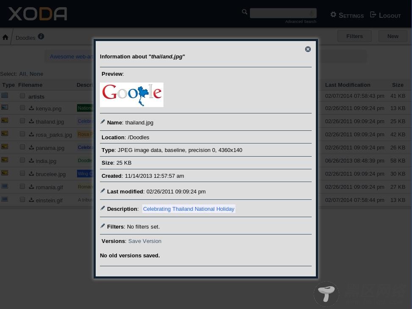
Task: Tick the rosa_parks.jpg checkbox
Action: pos(22,134)
